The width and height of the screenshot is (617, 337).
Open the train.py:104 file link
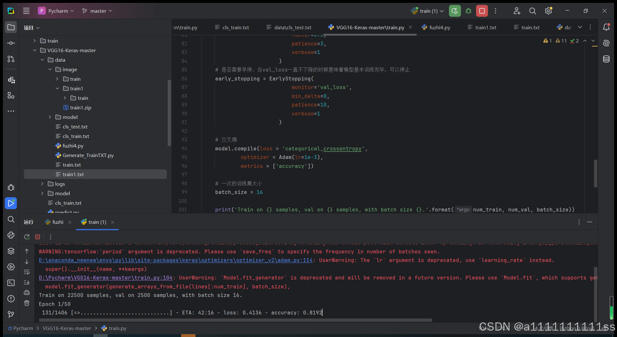pyautogui.click(x=106, y=278)
